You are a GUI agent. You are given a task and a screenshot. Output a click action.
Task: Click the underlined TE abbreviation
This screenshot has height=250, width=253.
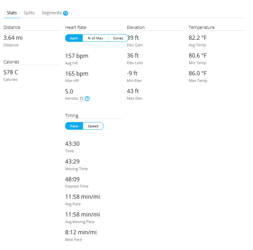point(82,99)
